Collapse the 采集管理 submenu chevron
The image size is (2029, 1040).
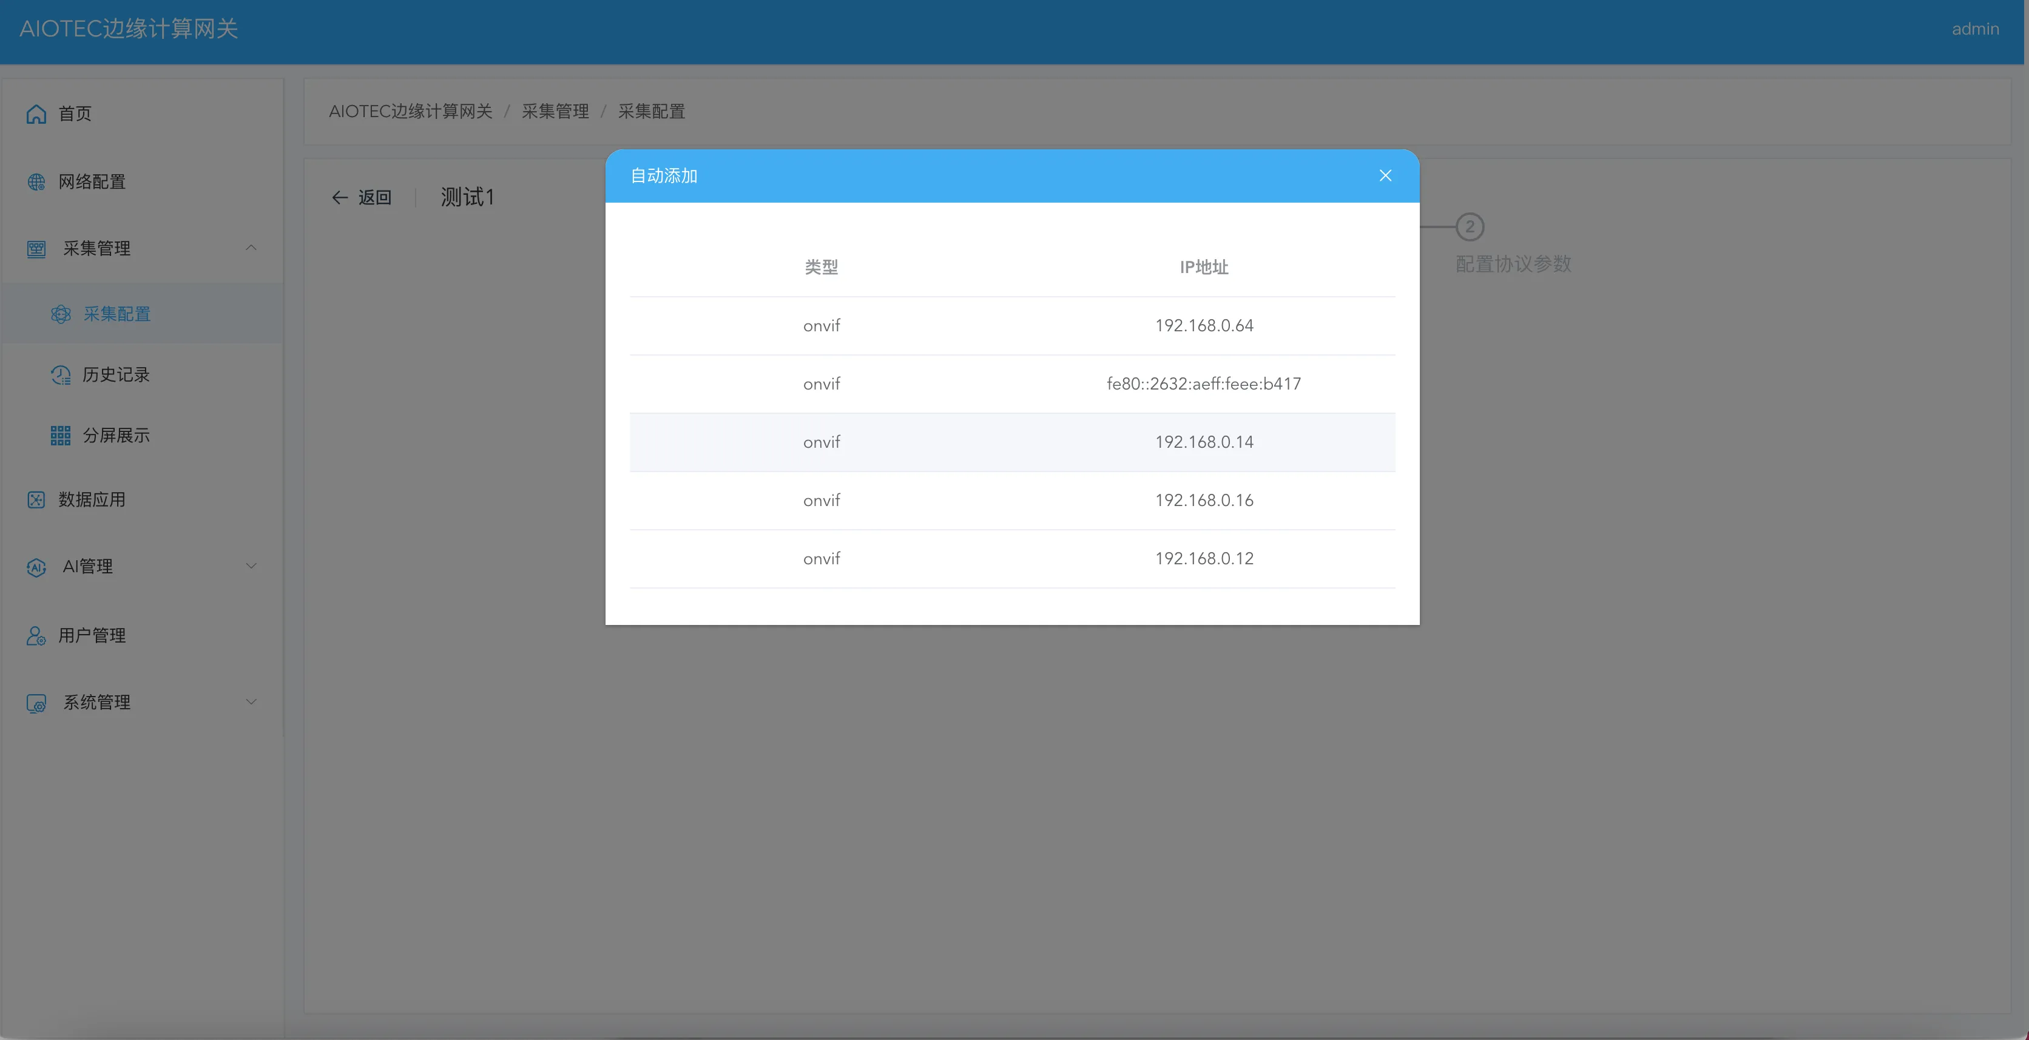[x=251, y=248]
